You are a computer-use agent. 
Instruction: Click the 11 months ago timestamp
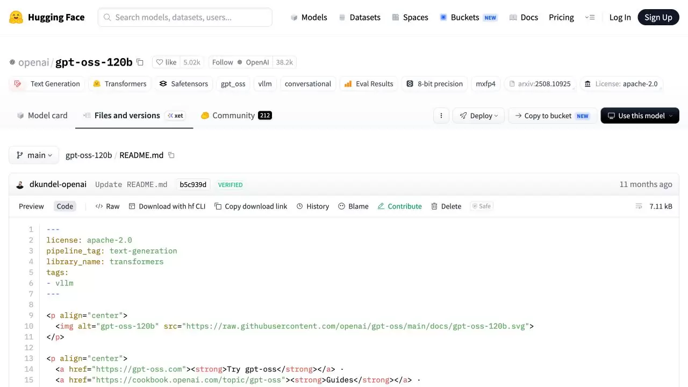pyautogui.click(x=646, y=184)
